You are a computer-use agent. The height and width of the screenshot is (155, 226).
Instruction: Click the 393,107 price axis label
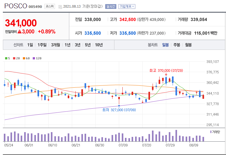[x=213, y=62]
